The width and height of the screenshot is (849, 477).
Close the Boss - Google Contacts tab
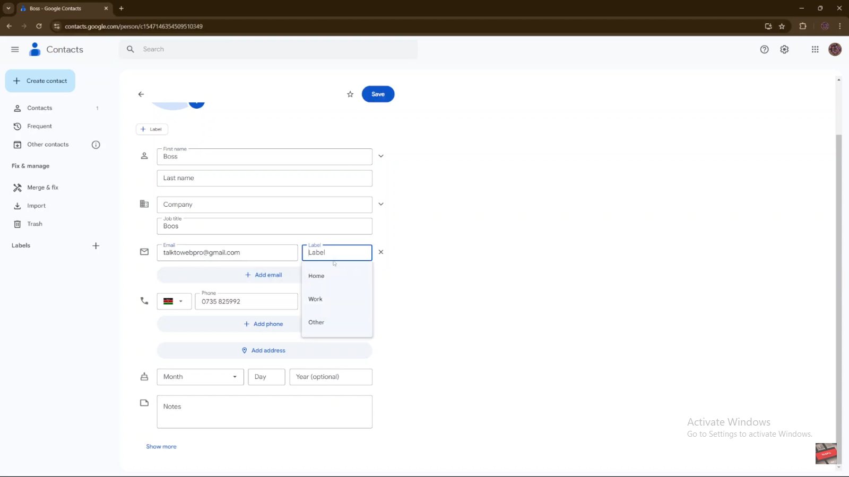click(106, 8)
